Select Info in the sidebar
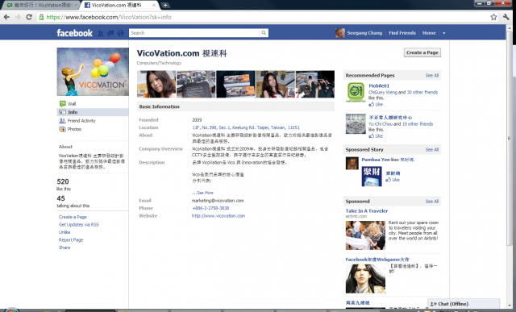Screen dimensions: 516x312 click(93, 112)
